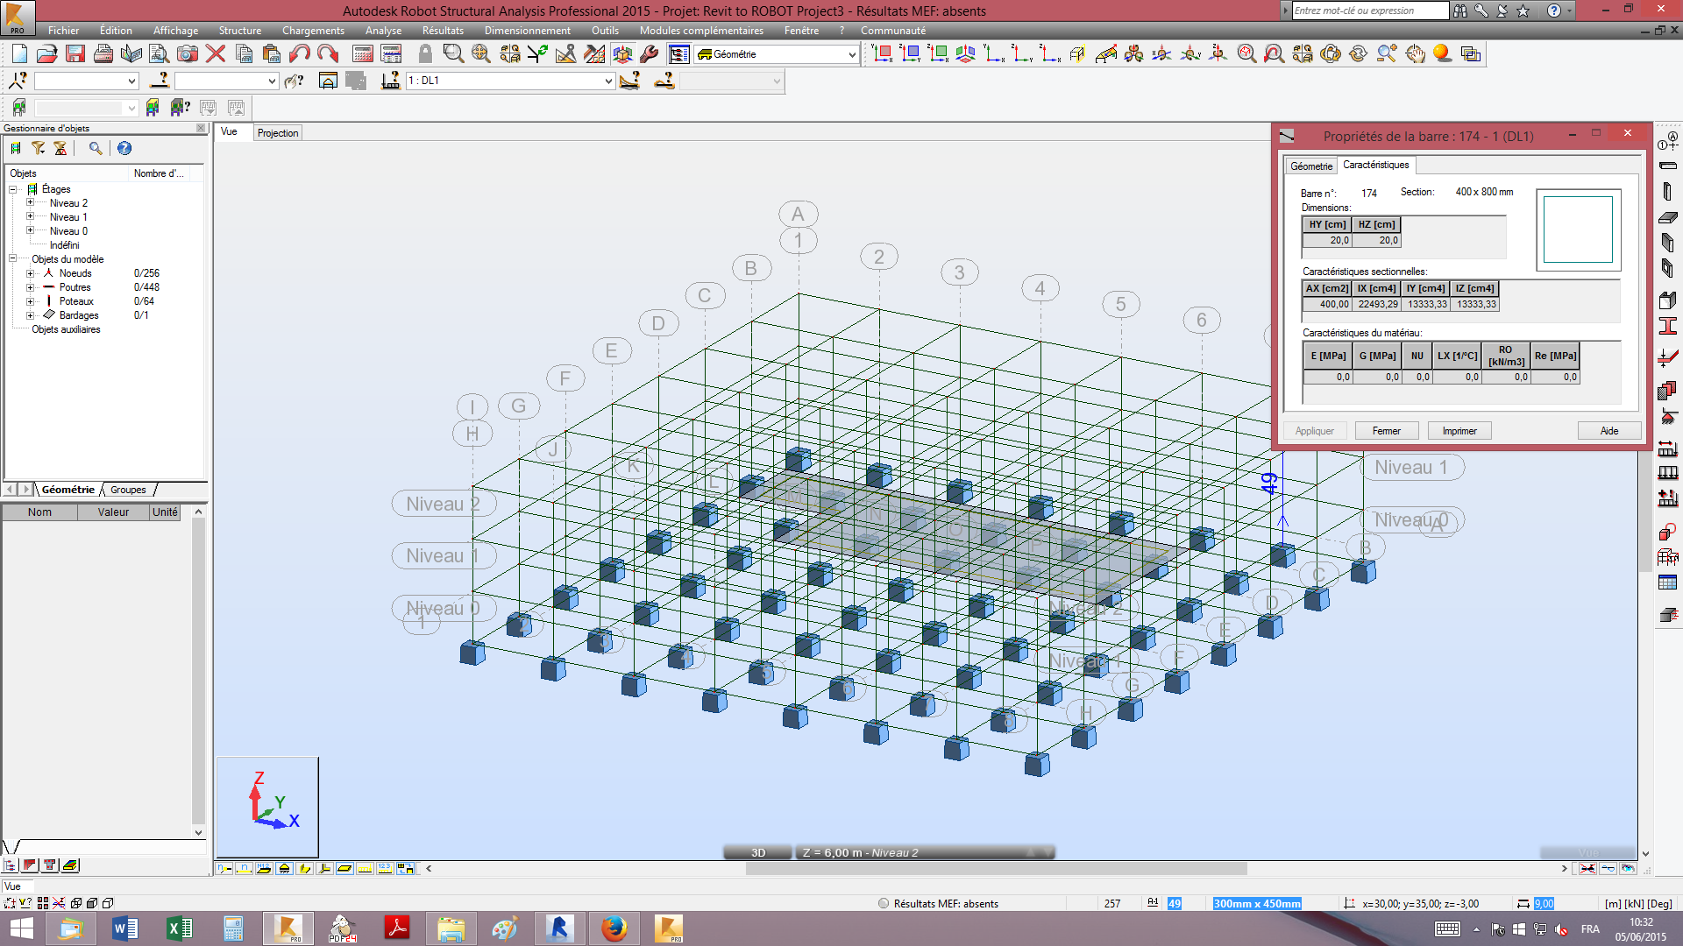Click the wrench preferences icon
This screenshot has width=1683, height=946.
click(x=650, y=54)
